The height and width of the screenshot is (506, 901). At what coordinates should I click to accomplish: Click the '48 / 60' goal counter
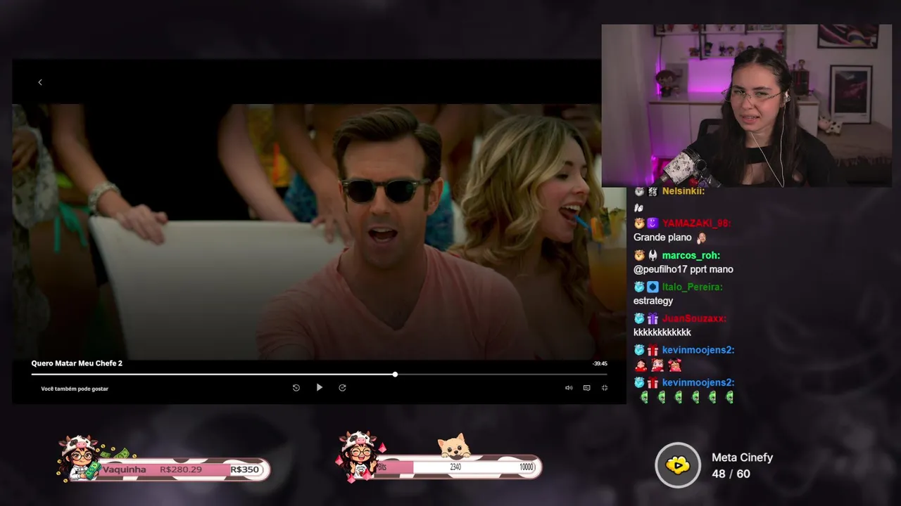pyautogui.click(x=731, y=474)
